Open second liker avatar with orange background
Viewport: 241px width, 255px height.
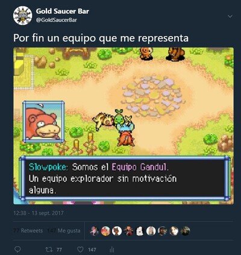point(105,231)
